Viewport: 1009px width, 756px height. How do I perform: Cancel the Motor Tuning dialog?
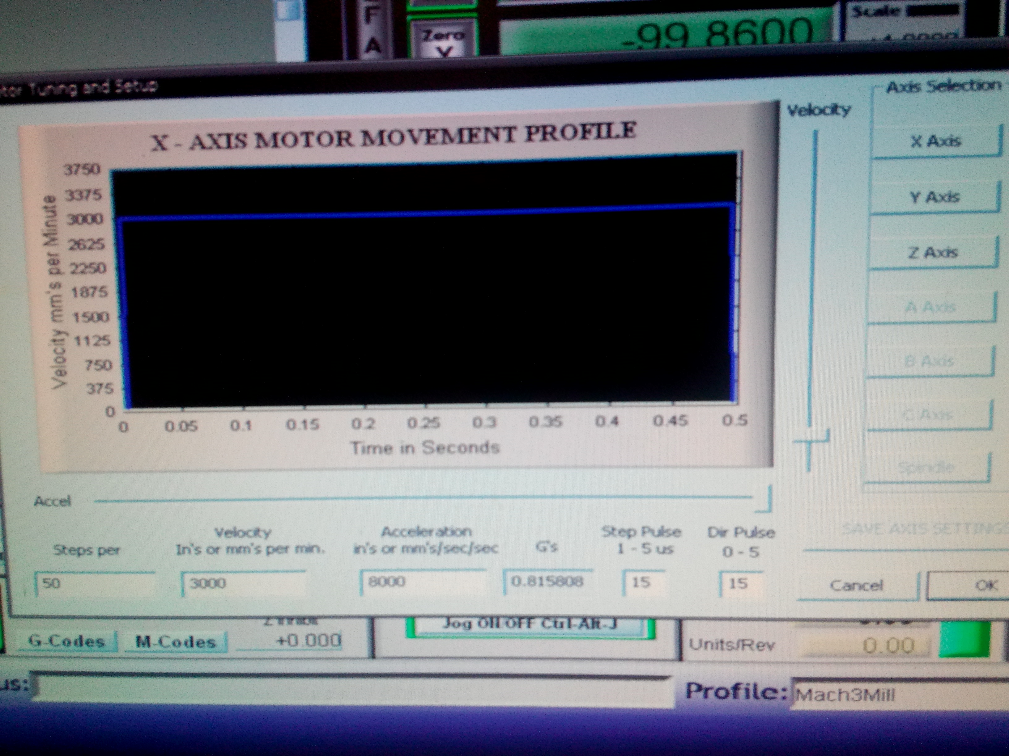(857, 586)
